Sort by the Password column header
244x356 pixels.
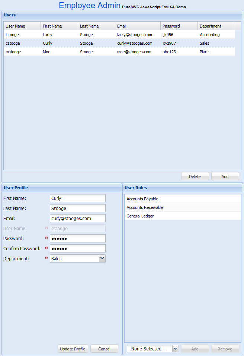(179, 26)
